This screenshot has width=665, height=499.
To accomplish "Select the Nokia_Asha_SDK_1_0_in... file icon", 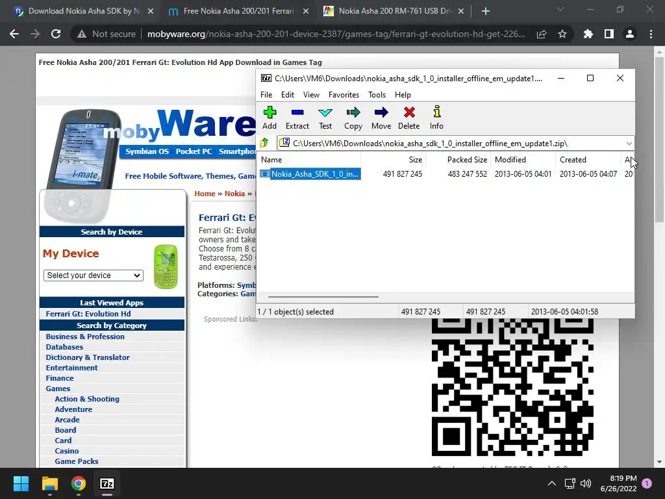I will (x=265, y=173).
